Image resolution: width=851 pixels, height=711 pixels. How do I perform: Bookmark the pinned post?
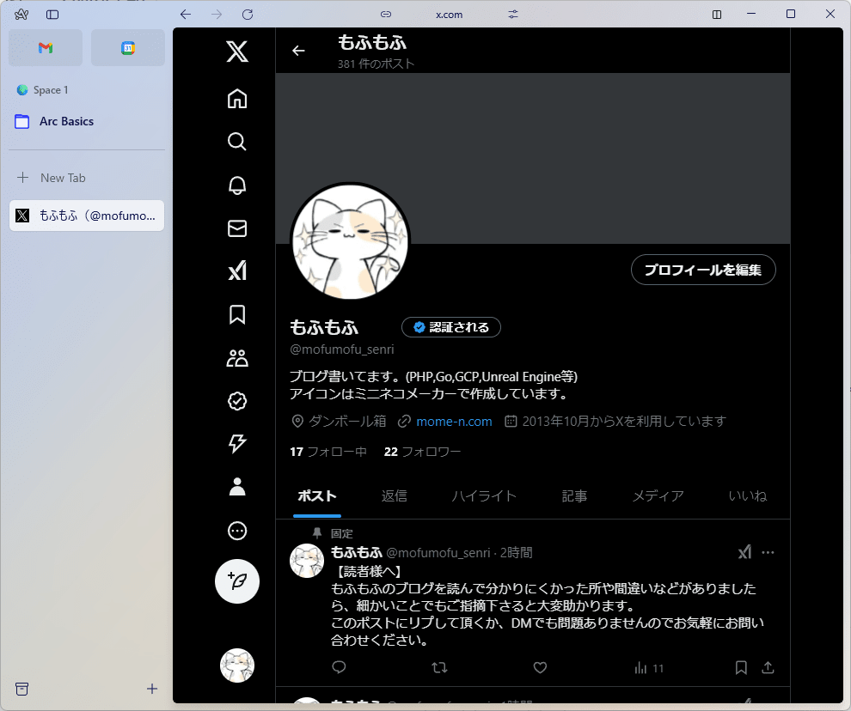[x=740, y=667]
